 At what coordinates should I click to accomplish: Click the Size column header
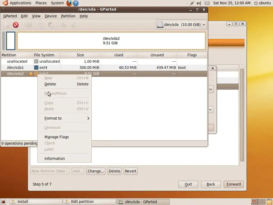[x=80, y=55]
